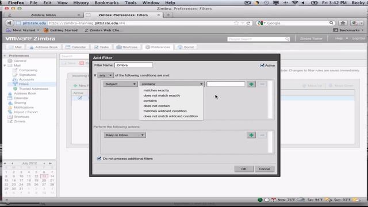Click the Log Out link
The height and width of the screenshot is (207, 368).
[359, 39]
